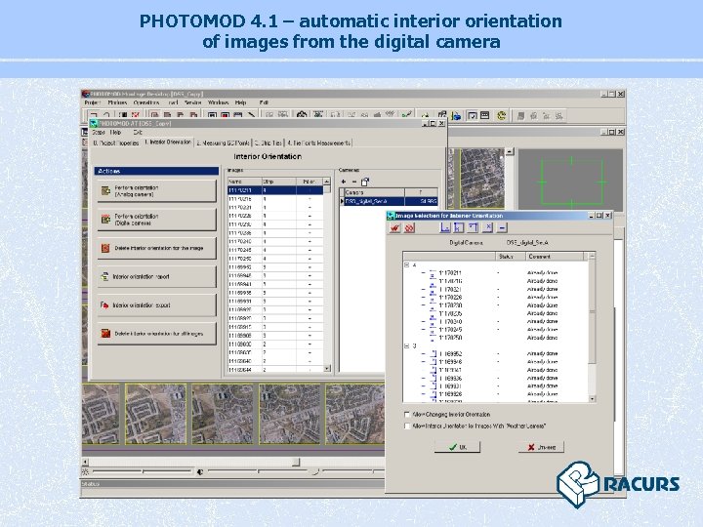Enable Allow Changing Interior Orientation checkbox
The height and width of the screenshot is (527, 703).
(x=406, y=414)
